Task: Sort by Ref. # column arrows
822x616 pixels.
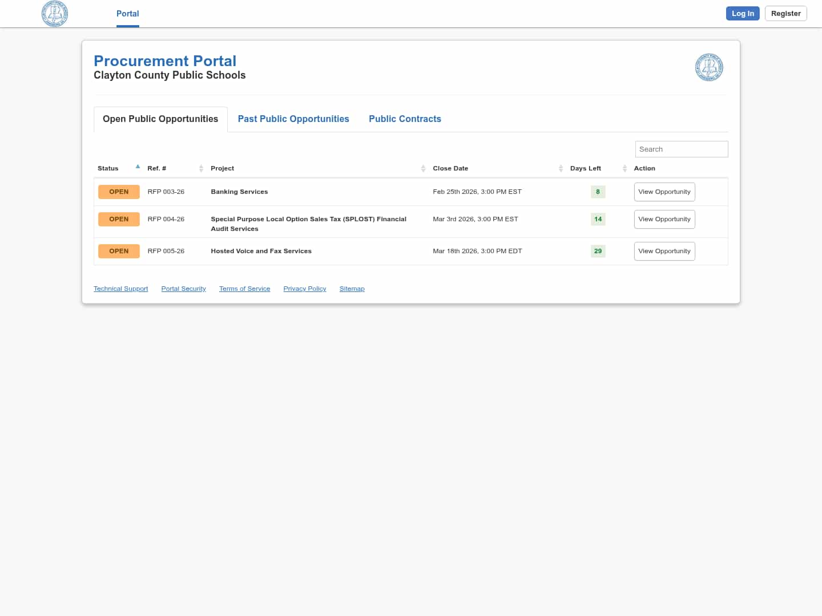Action: (201, 168)
